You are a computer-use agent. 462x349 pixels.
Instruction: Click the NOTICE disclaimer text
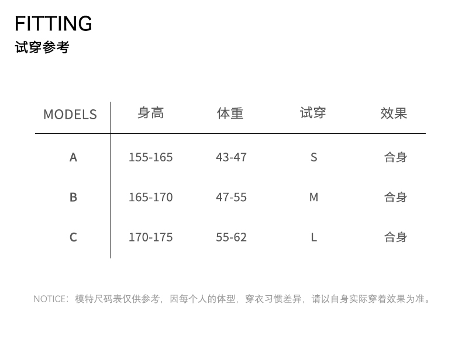click(x=232, y=299)
